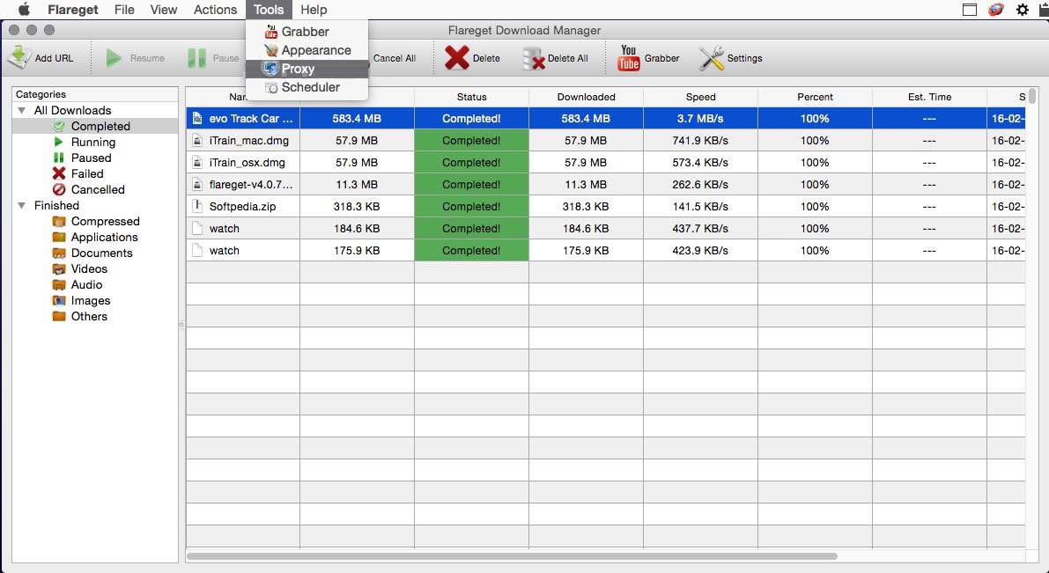The height and width of the screenshot is (573, 1049).
Task: Click the file icon of iTrain_mac.dmg
Action: pos(197,141)
